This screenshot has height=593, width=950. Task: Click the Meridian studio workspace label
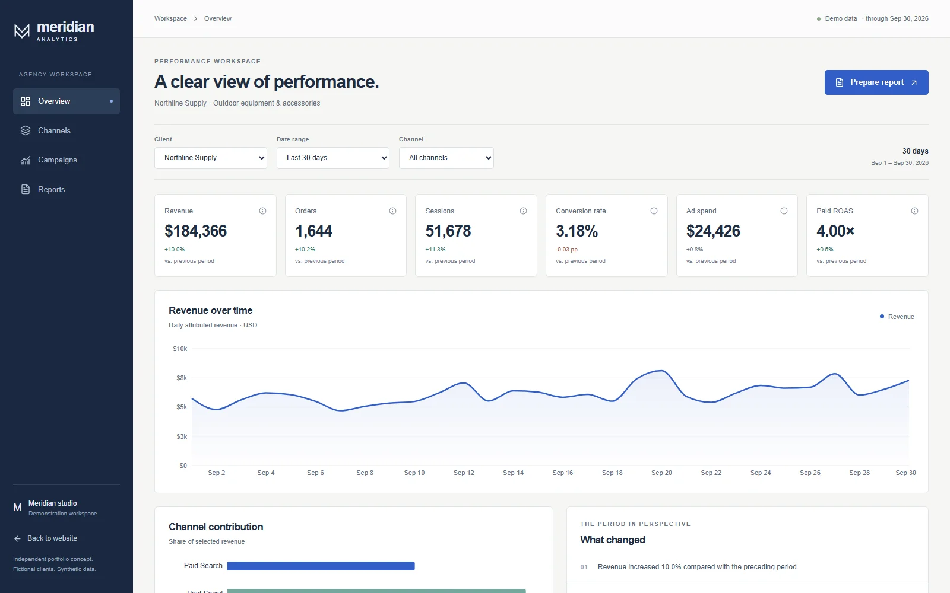coord(53,503)
